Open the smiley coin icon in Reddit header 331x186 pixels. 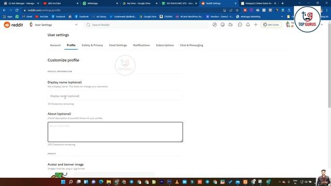tap(222, 25)
